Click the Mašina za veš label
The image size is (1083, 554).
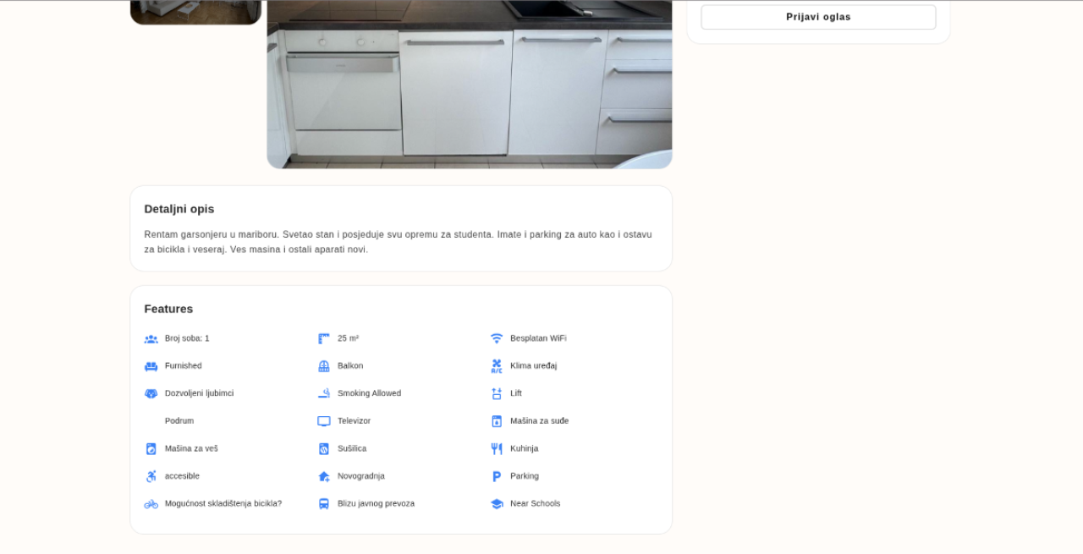click(191, 448)
